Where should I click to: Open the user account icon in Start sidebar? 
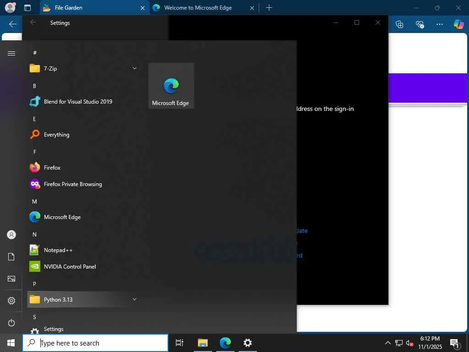click(x=11, y=235)
